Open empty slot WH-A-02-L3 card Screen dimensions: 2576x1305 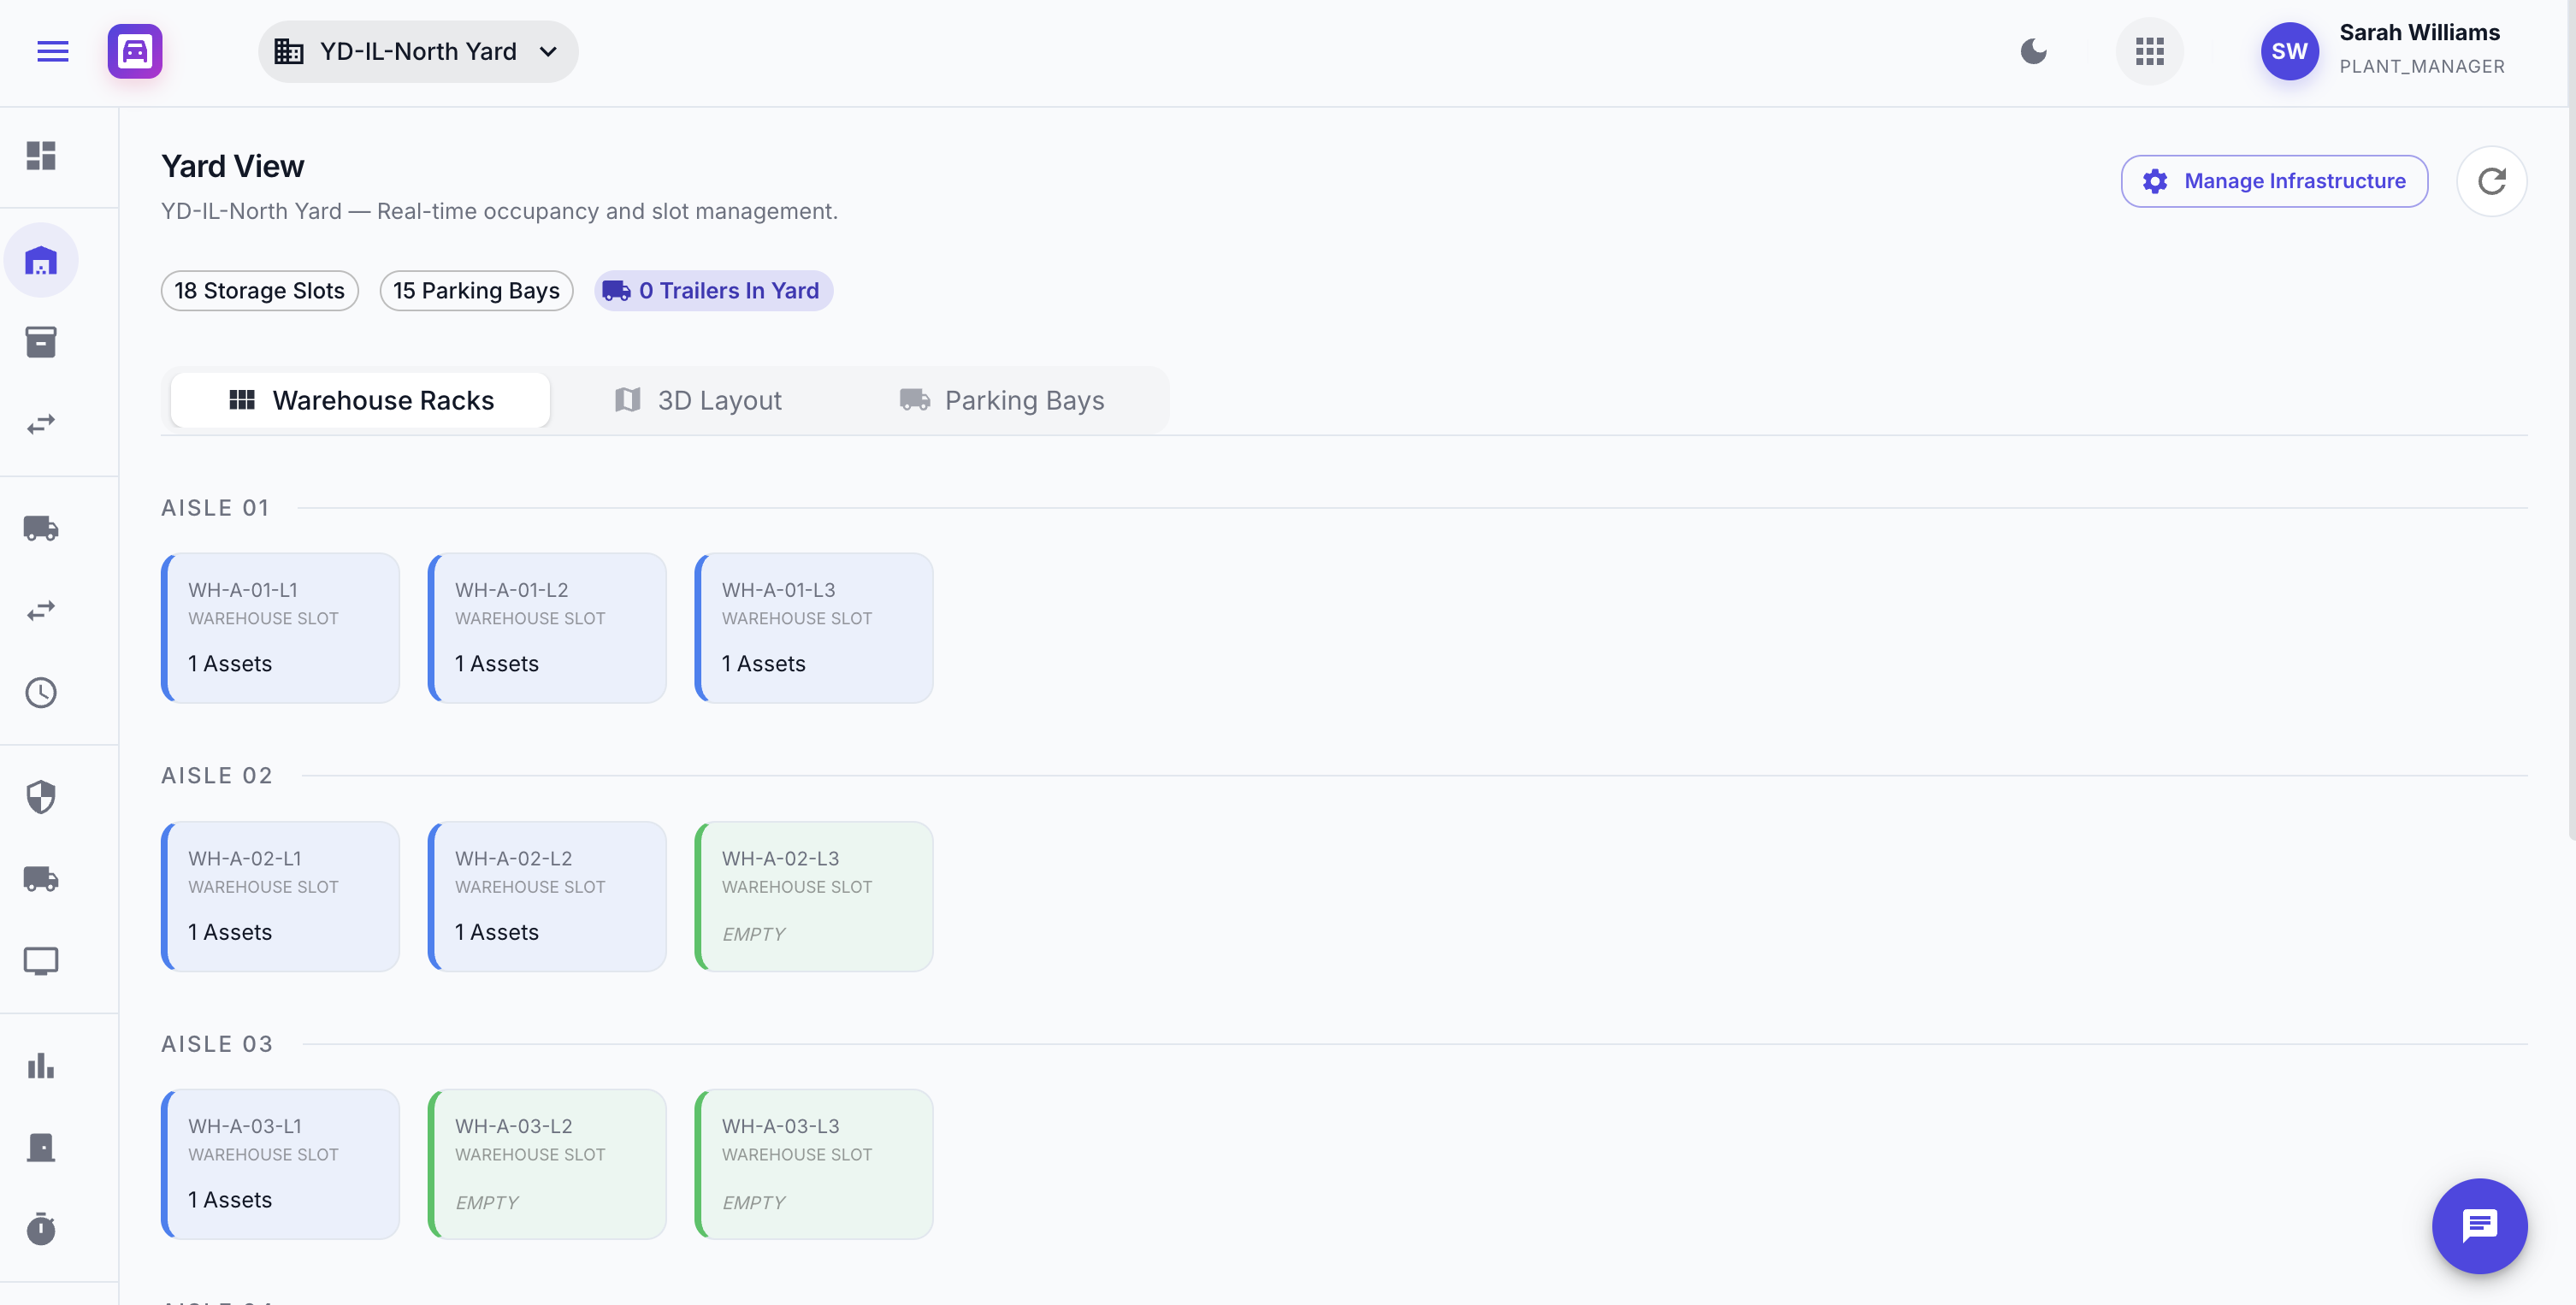(814, 896)
